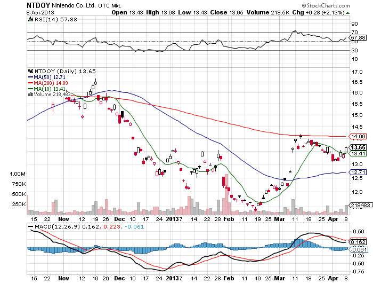Click the MA(10) 13.41 legend text
This screenshot has width=373, height=283.
click(50, 89)
